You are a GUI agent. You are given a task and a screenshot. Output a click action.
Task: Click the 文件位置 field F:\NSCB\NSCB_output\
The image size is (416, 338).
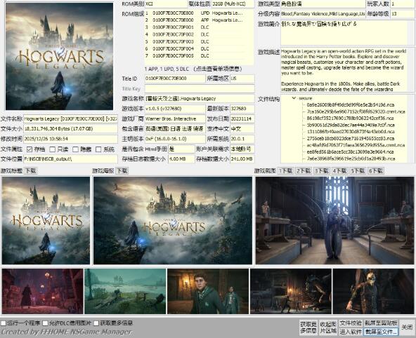[x=70, y=159]
